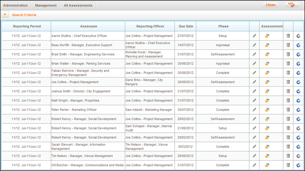Click the ABC spell check icon
Screen dimensions: 305x171
coord(291,5)
